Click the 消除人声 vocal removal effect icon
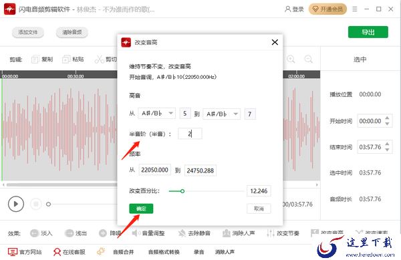The width and height of the screenshot is (401, 260). pyautogui.click(x=227, y=233)
